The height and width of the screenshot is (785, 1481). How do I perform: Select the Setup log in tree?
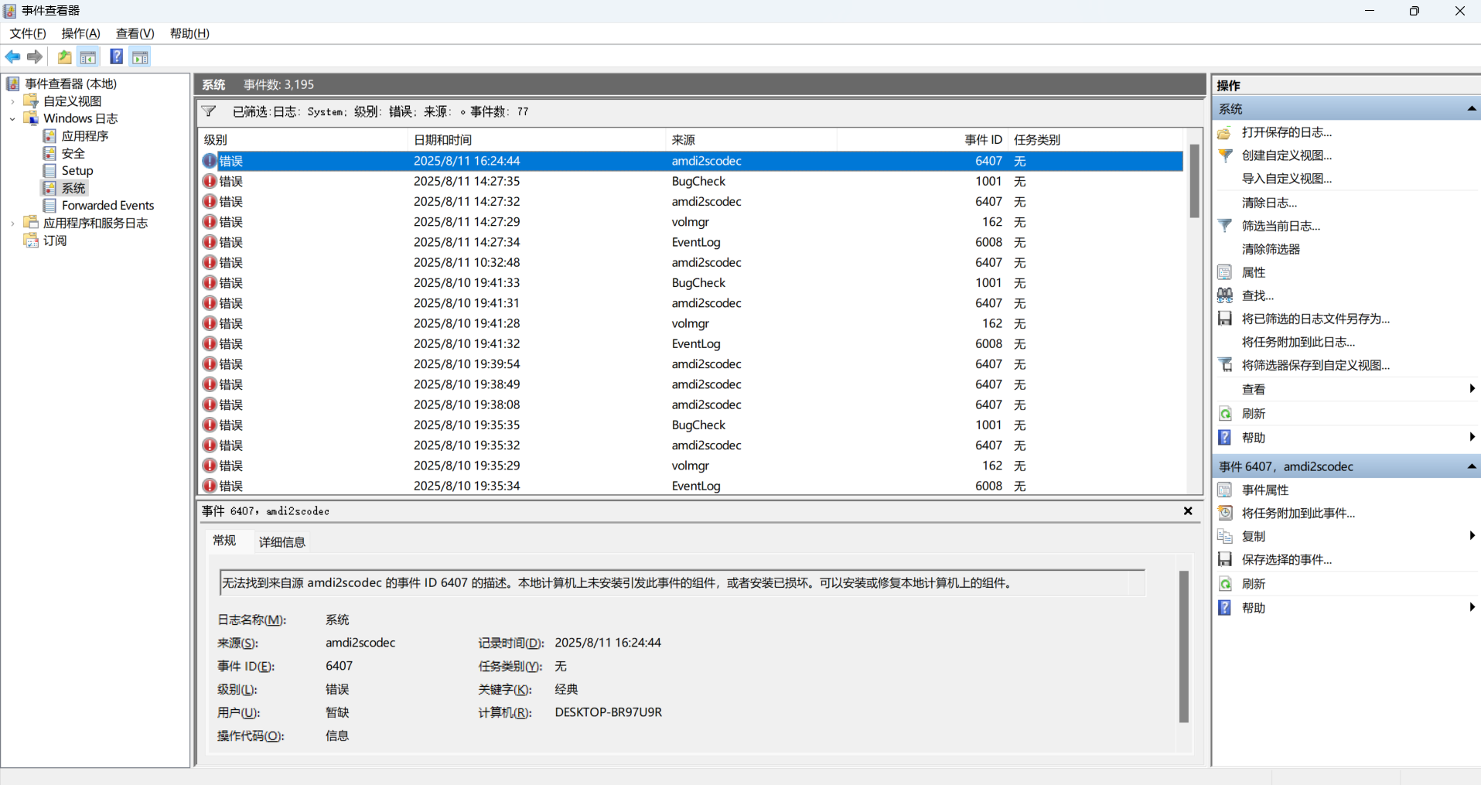pyautogui.click(x=77, y=171)
